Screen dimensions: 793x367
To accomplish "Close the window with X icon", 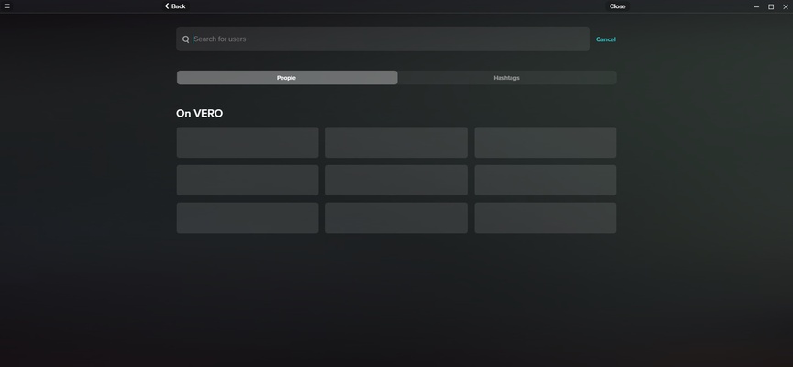I will tap(786, 6).
